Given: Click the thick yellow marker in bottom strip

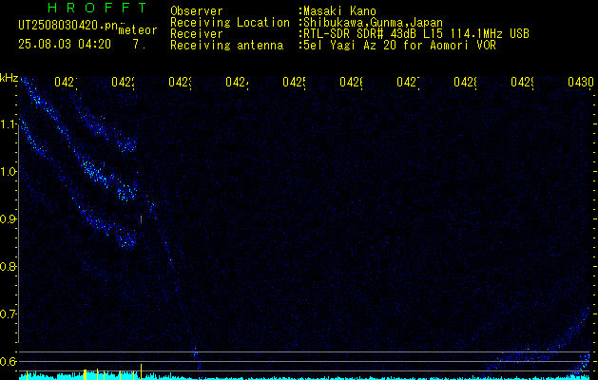Looking at the screenshot, I should (85, 374).
